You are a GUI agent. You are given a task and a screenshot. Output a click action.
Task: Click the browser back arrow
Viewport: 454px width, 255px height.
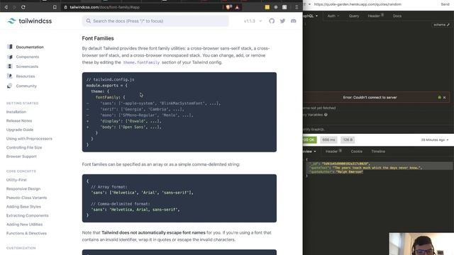click(6, 7)
